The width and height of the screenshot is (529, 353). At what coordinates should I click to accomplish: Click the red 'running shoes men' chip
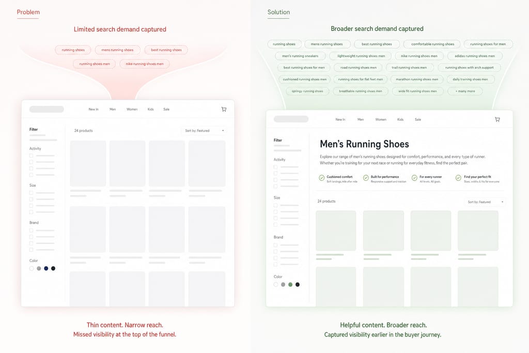(95, 64)
